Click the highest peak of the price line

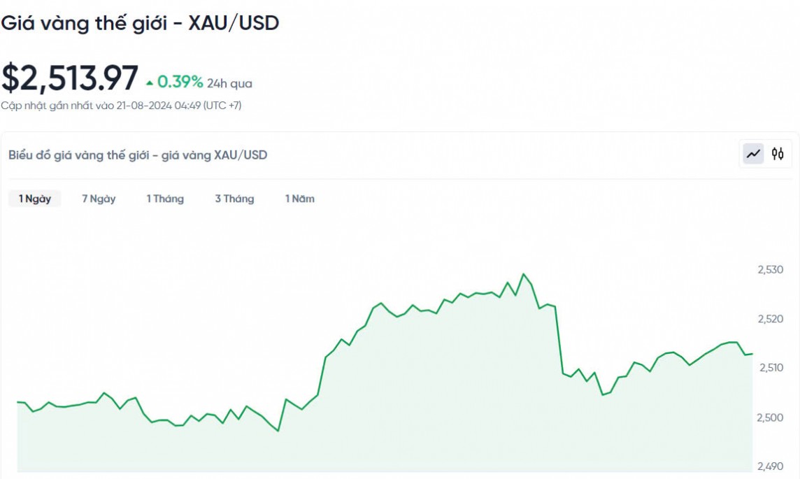(524, 274)
